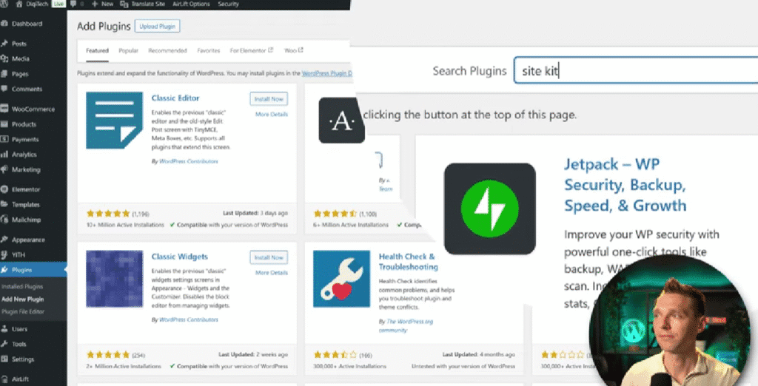
Task: Open Installed Plugins submenu item
Action: (x=22, y=286)
